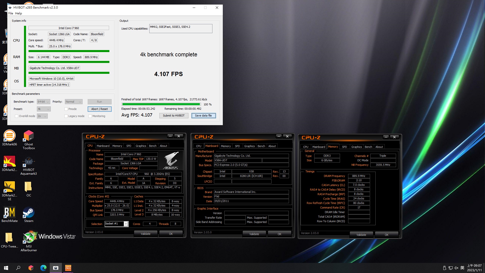The height and width of the screenshot is (273, 485).
Task: Launch MSI Afterburner shortcut
Action: [x=29, y=241]
